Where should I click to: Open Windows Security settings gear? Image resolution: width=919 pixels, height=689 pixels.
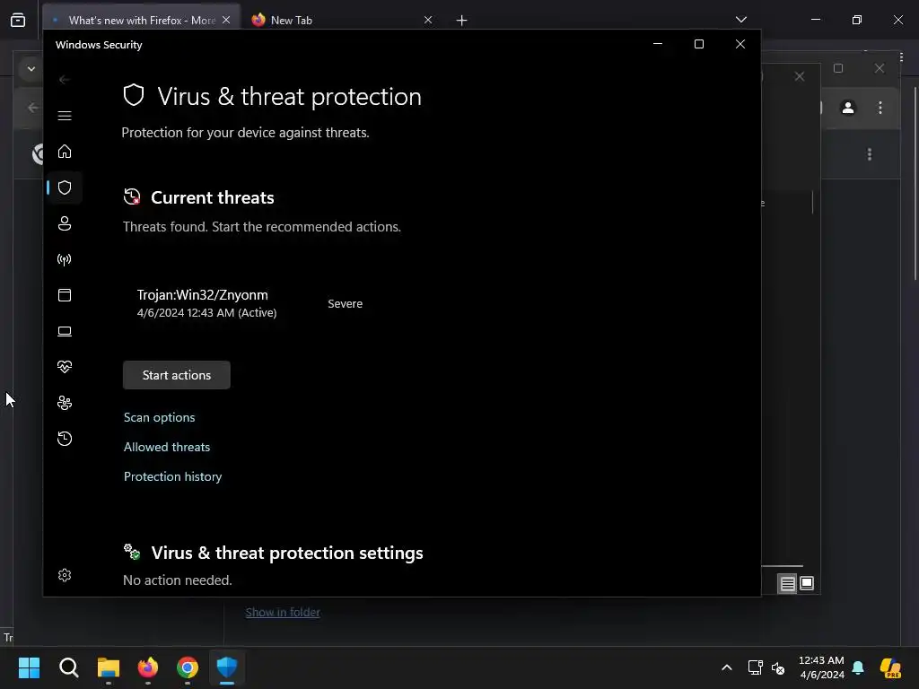65,575
